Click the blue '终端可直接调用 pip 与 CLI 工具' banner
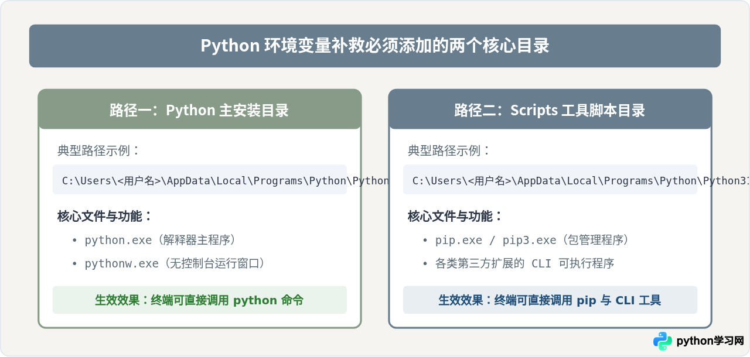Screen dimensions: 750x357 [x=550, y=300]
